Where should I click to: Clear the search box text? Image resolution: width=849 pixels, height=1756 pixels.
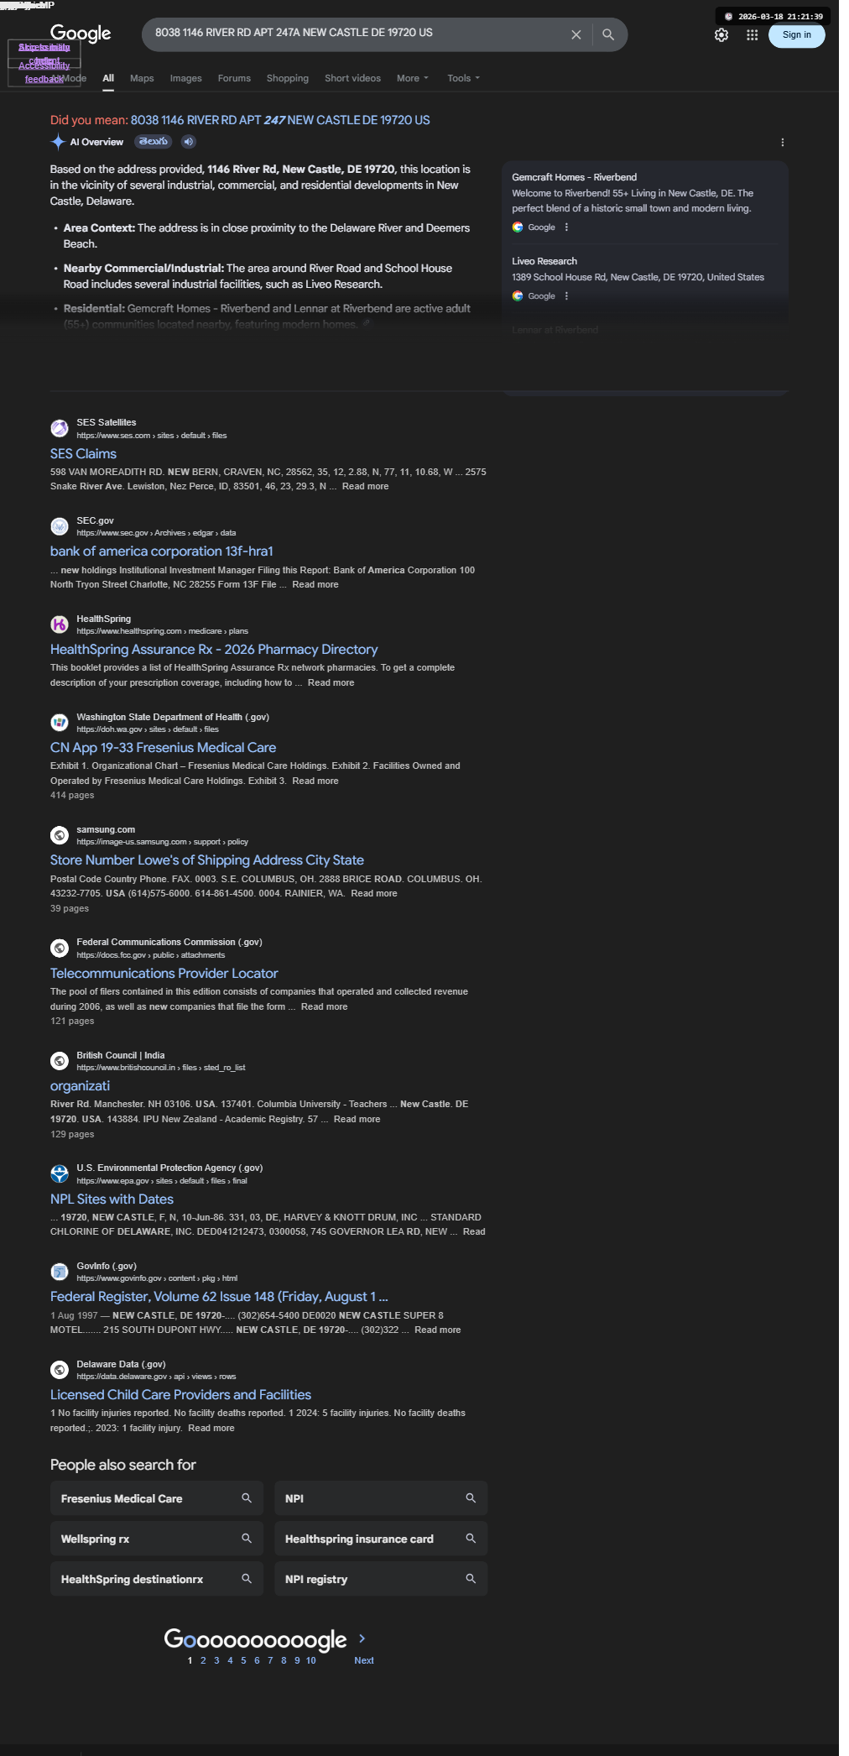[x=576, y=34]
